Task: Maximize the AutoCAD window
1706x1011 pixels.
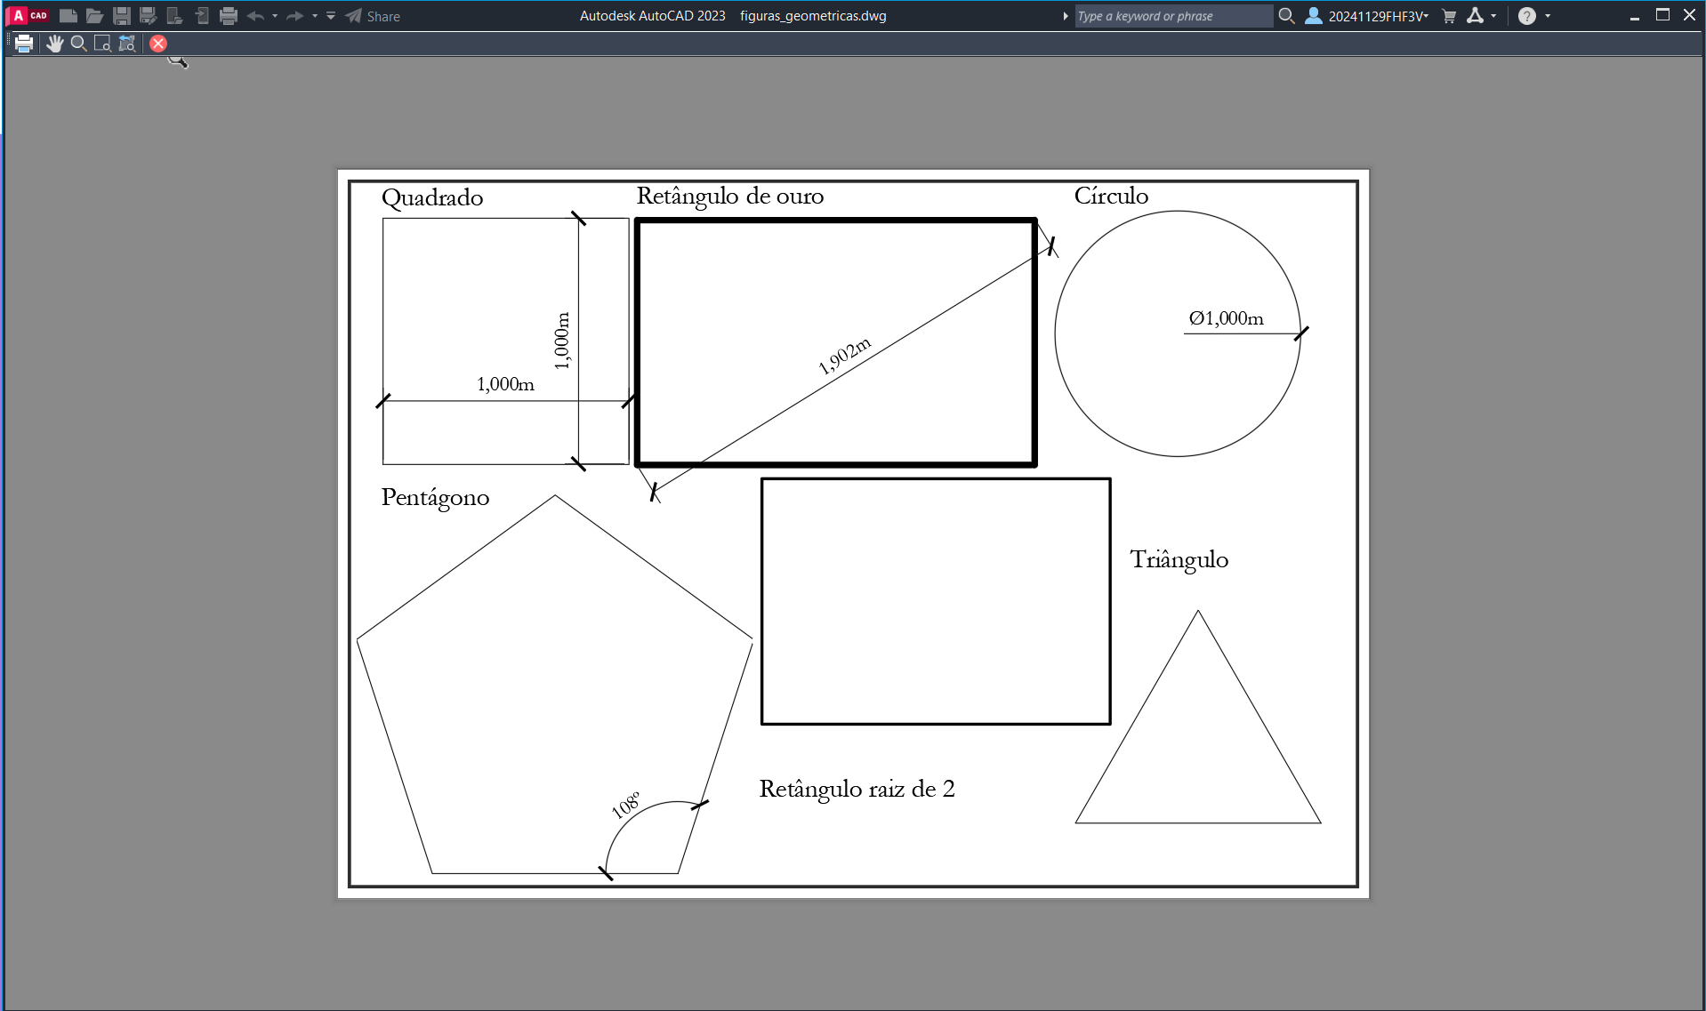Action: click(1662, 16)
